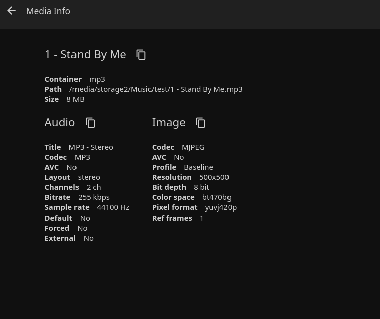The width and height of the screenshot is (380, 319).
Task: Click the Bitrate value 255 kbps
Action: [94, 197]
